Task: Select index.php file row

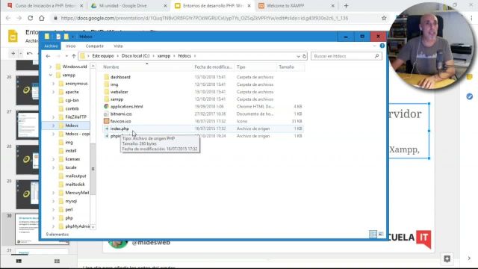Action: (202, 129)
